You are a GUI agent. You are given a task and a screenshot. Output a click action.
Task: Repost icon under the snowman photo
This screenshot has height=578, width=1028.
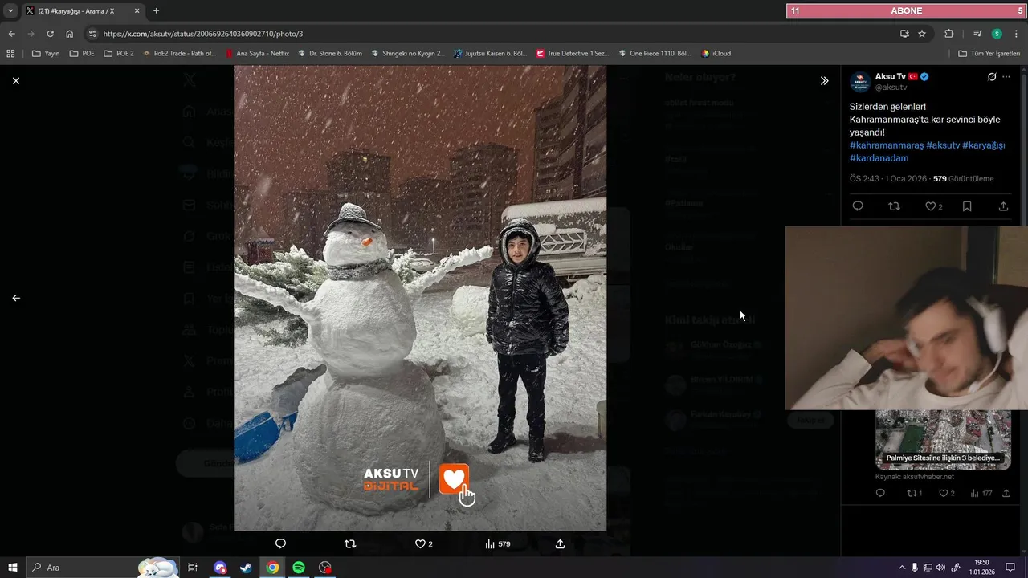349,543
